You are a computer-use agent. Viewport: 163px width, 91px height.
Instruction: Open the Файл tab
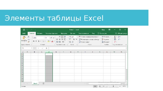[24, 33]
